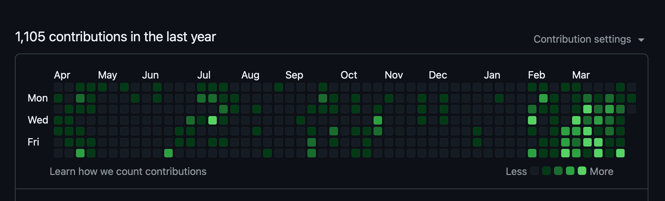The width and height of the screenshot is (665, 201).
Task: Click the 'Jun' month label
Action: point(150,75)
